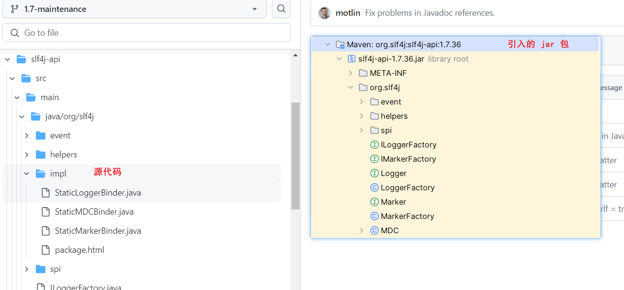Click the motlin avatar picture
Screen dimensions: 624x290
click(x=325, y=13)
